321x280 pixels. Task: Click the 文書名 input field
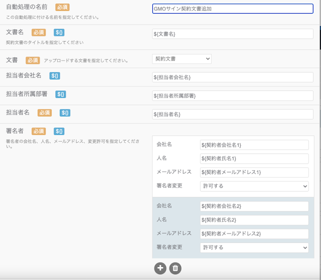pyautogui.click(x=233, y=34)
